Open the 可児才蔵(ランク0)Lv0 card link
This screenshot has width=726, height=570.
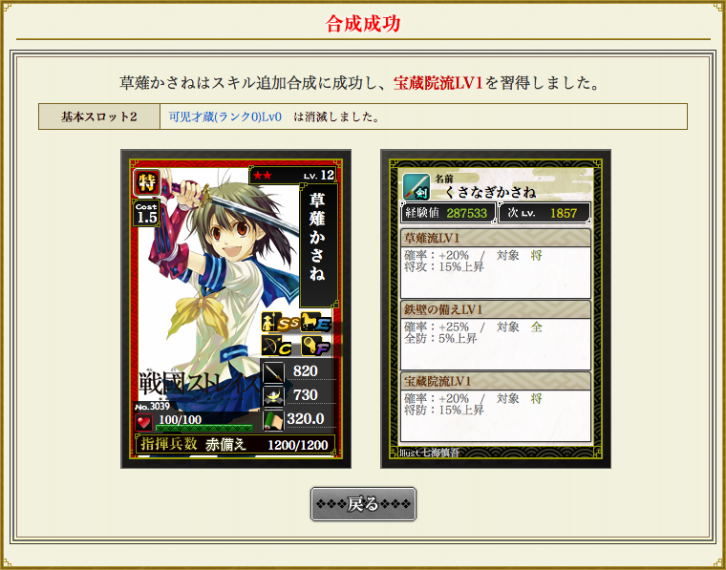(x=225, y=116)
